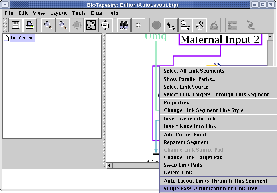Screen dimensions: 277x193
Task: Select the Full Genome tree item
Action: tap(22, 38)
